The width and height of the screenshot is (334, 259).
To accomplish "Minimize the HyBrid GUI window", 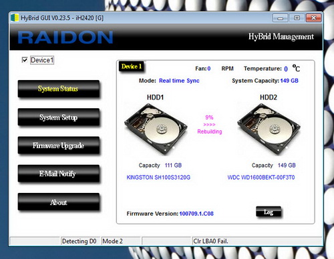I will click(281, 18).
